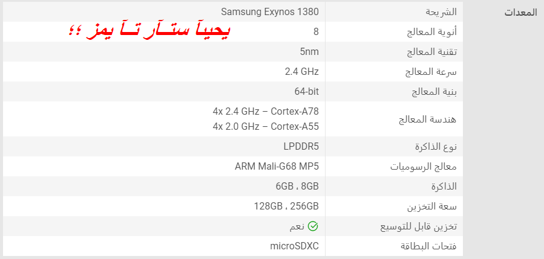Select the ARM Mali-G68 MP5 value
Viewport: 544px width, 259px height.
click(277, 167)
